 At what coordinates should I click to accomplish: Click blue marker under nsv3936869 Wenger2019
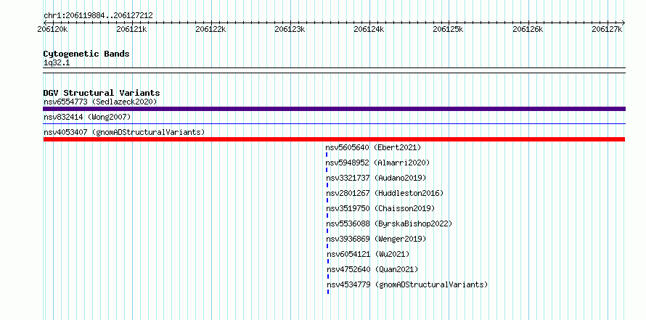click(327, 246)
